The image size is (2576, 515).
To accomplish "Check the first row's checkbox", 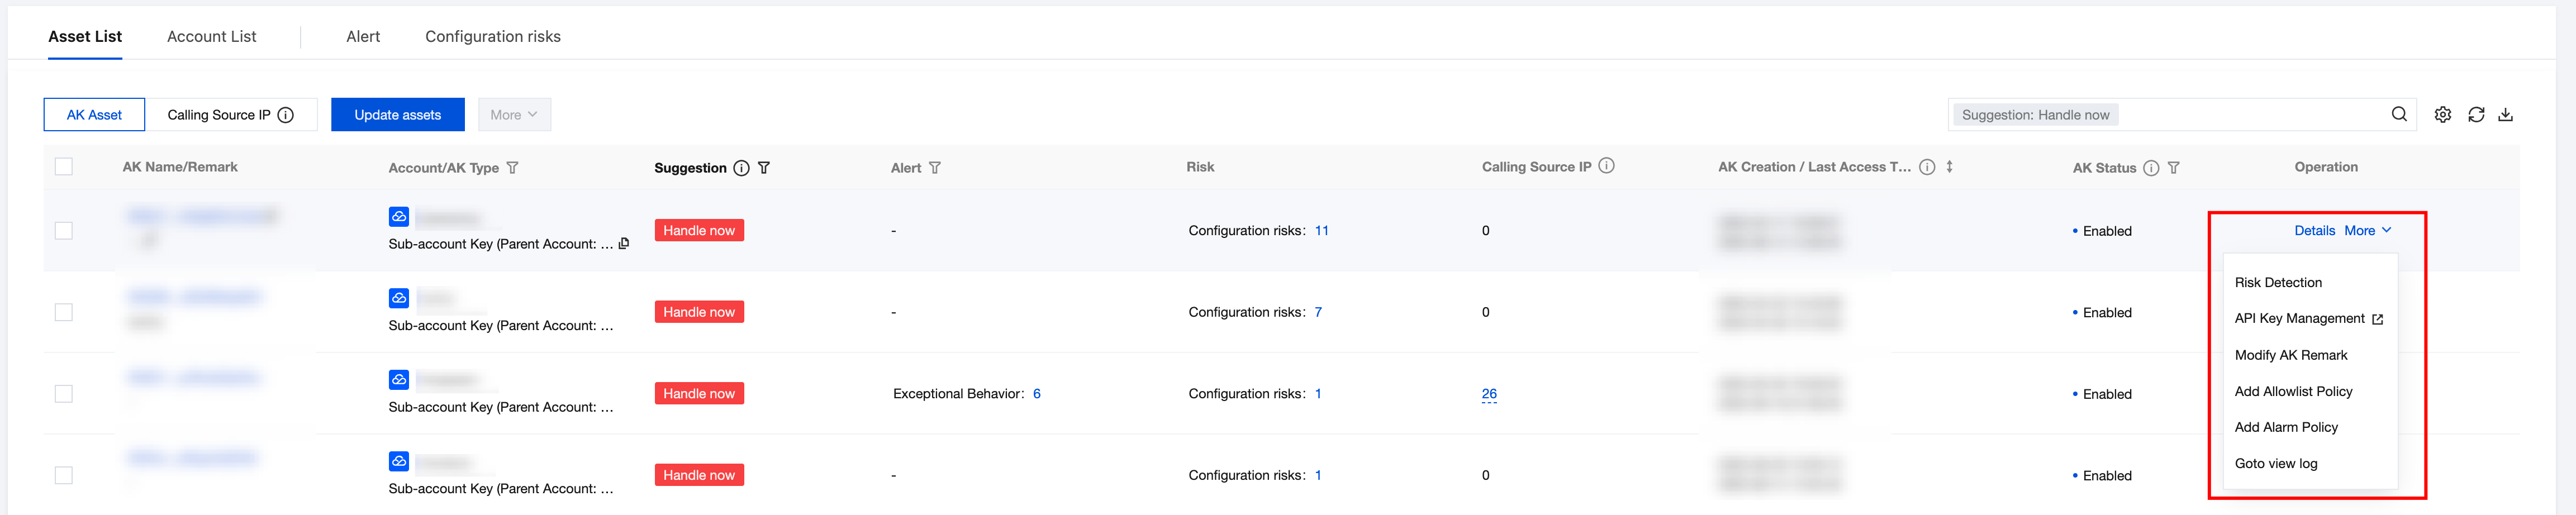I will (64, 231).
